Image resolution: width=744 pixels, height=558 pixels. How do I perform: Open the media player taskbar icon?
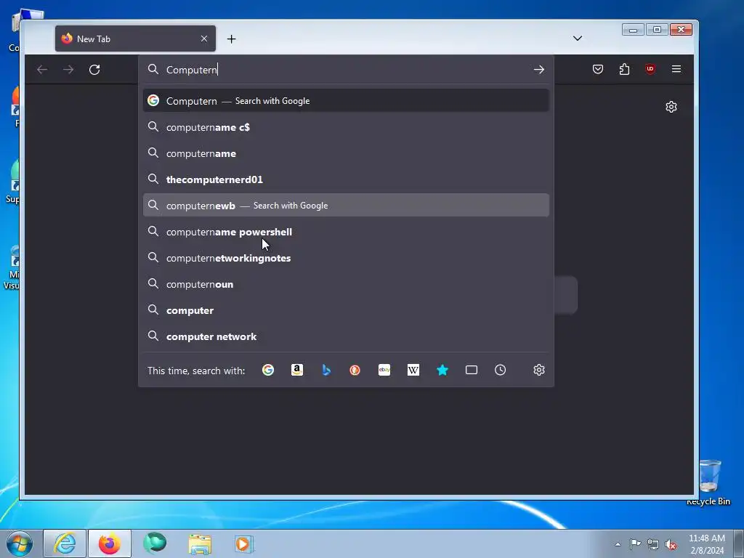click(244, 543)
